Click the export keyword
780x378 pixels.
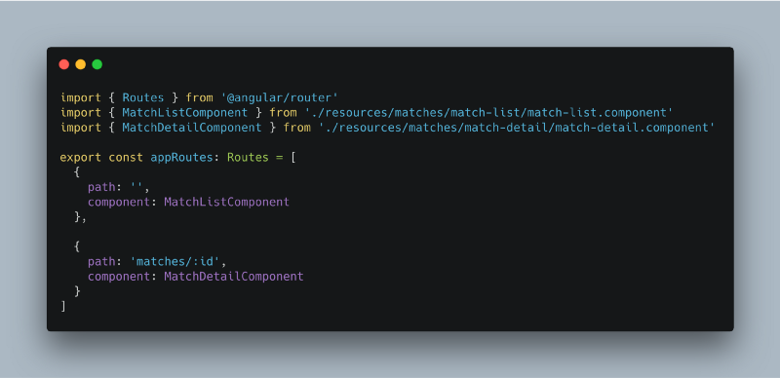(x=81, y=158)
